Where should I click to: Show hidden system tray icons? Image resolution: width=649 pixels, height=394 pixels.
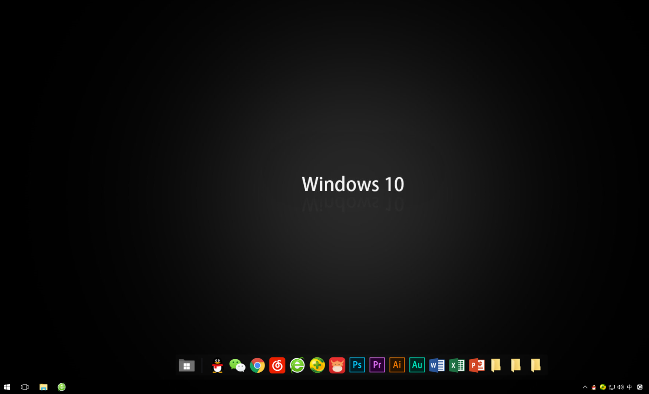pos(585,387)
